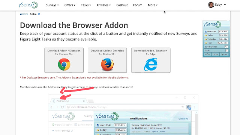Expand the Affiliates menu
This screenshot has height=135, width=240.
click(x=103, y=5)
